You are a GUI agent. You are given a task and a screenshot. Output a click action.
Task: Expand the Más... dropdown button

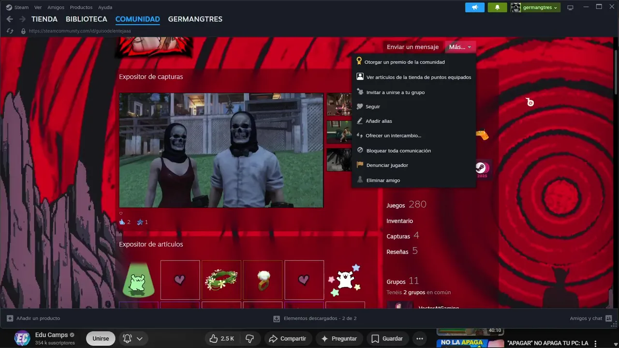point(460,47)
